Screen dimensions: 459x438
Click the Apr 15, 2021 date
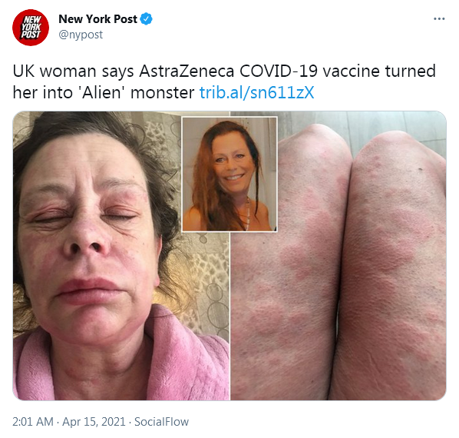(x=94, y=422)
